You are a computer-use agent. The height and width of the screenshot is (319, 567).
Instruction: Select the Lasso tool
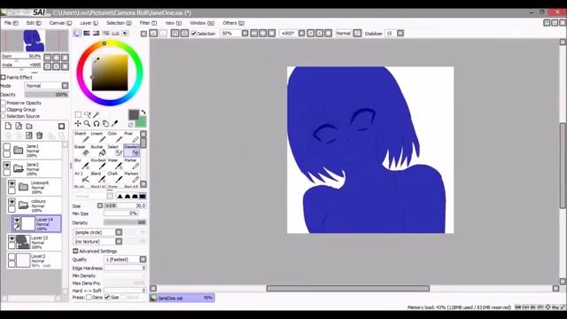(87, 114)
